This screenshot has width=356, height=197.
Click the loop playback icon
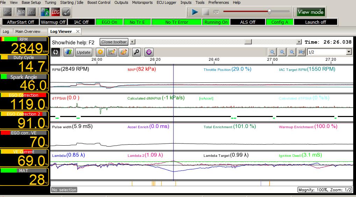pyautogui.click(x=216, y=12)
